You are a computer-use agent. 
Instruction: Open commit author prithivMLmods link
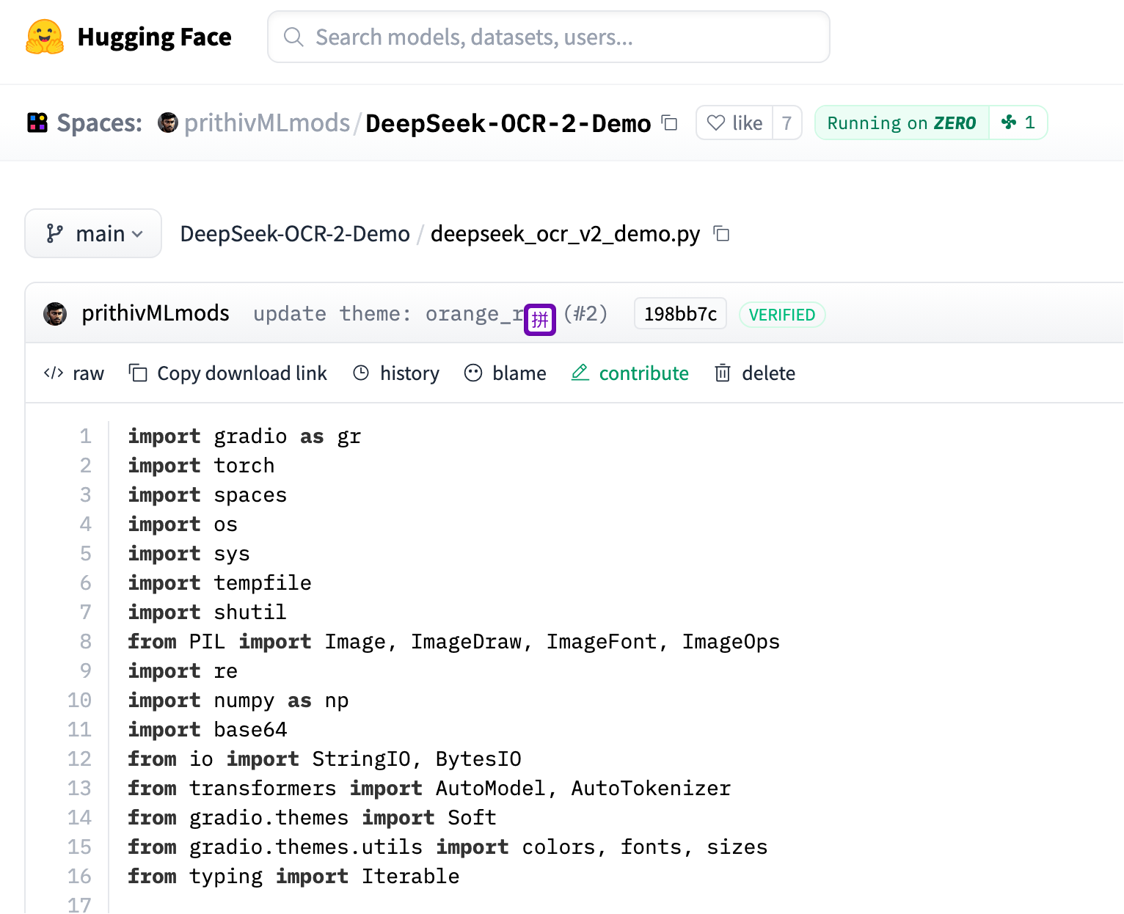click(156, 313)
